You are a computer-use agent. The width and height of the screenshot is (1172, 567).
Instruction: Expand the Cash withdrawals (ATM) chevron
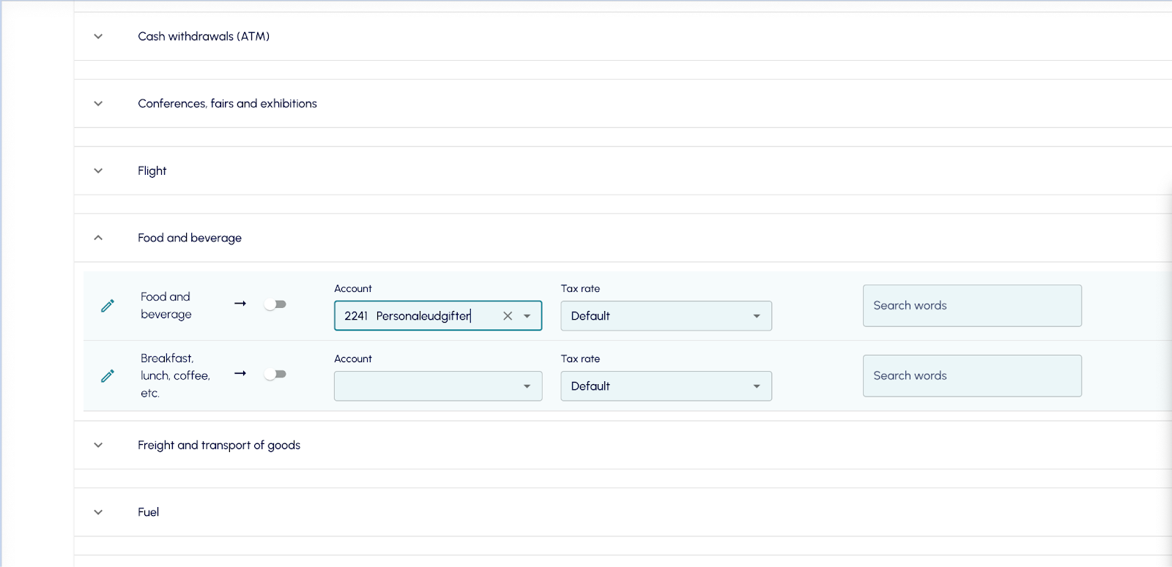pyautogui.click(x=98, y=37)
